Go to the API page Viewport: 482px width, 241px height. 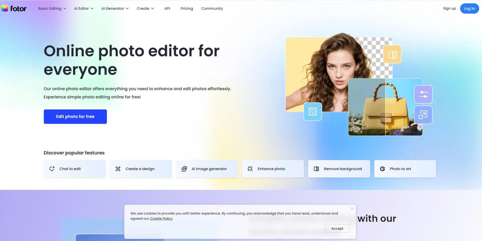[x=167, y=8]
